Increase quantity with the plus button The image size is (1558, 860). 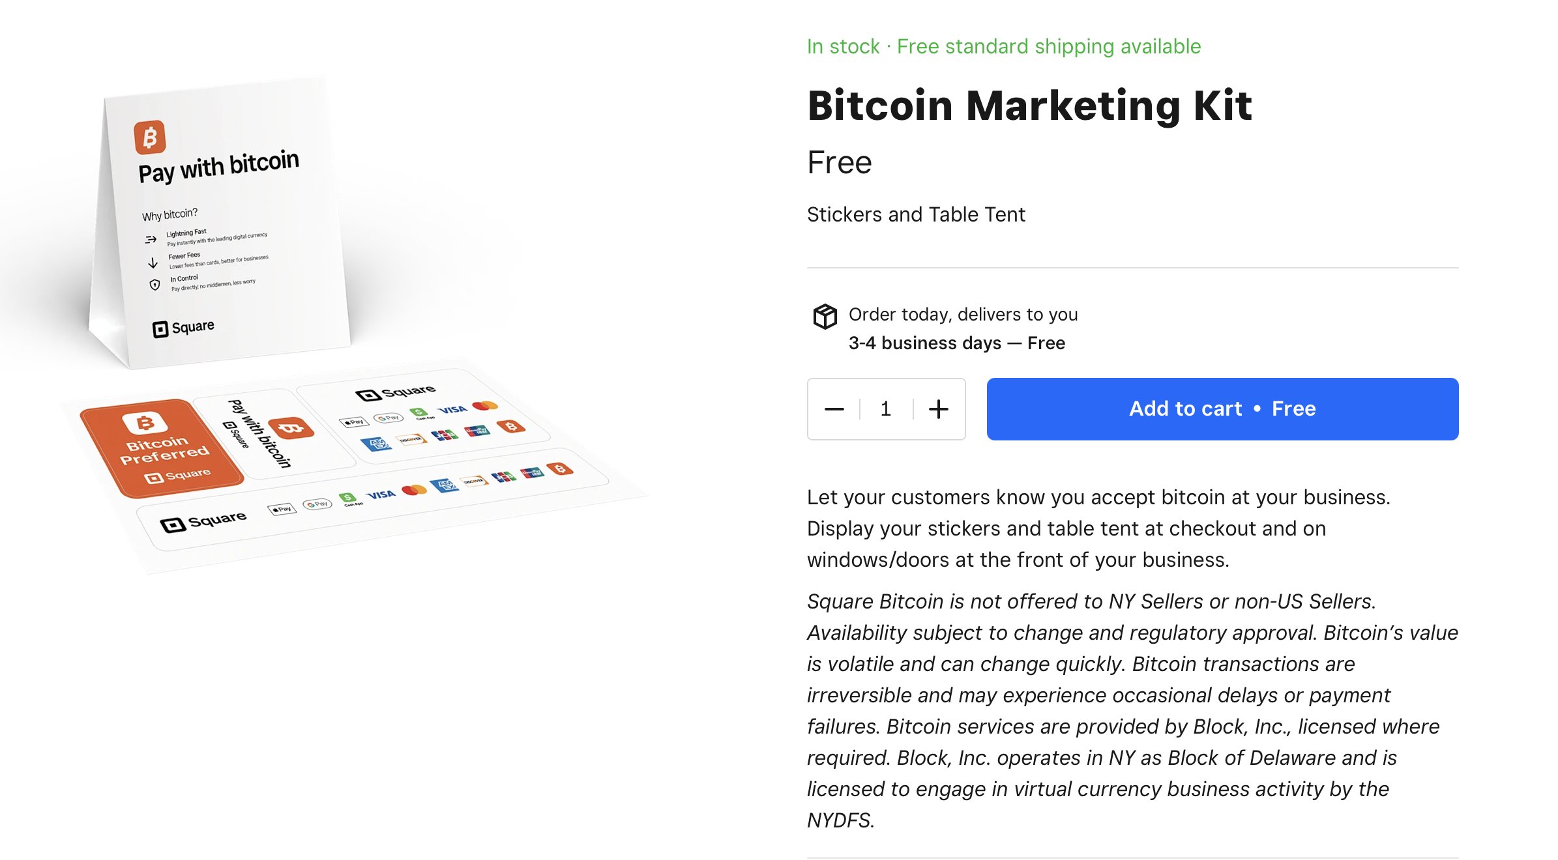[938, 409]
